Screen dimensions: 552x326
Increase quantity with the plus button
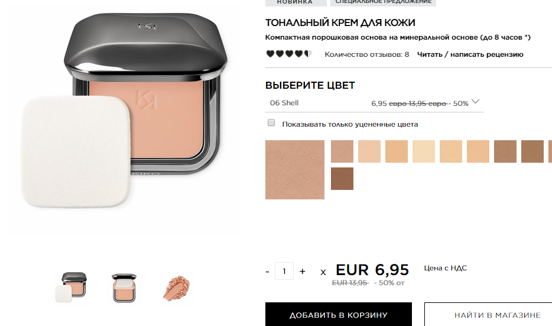coord(302,272)
